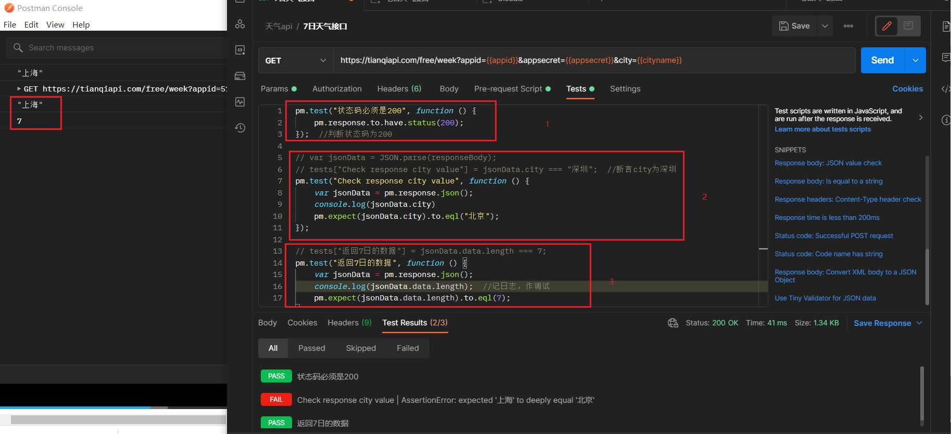
Task: Insert Content-Type header check snippet
Action: pyautogui.click(x=848, y=200)
